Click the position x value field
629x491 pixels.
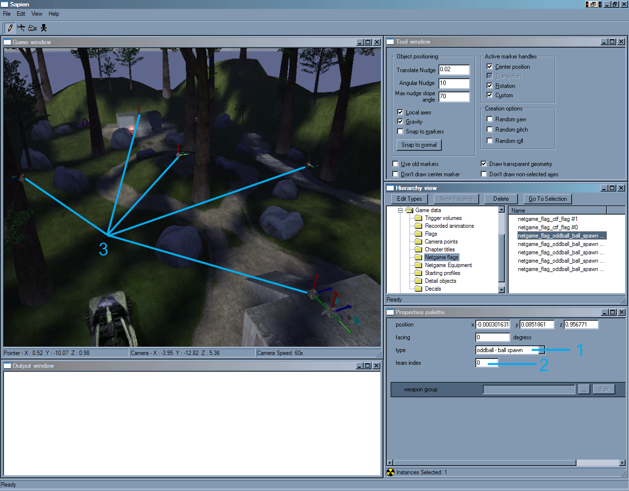tap(493, 325)
